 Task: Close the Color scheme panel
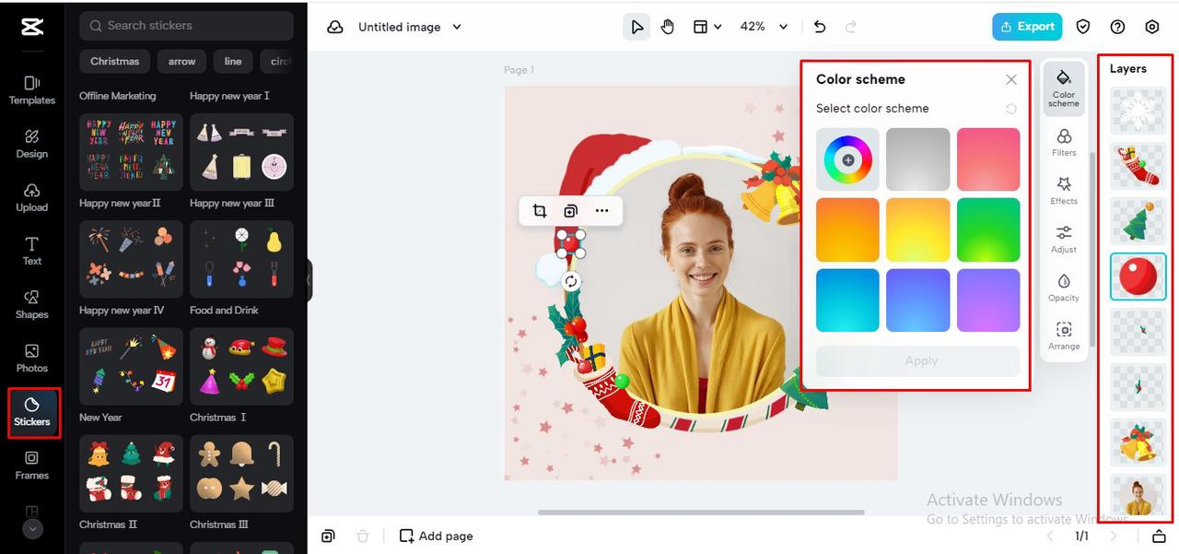[1011, 80]
